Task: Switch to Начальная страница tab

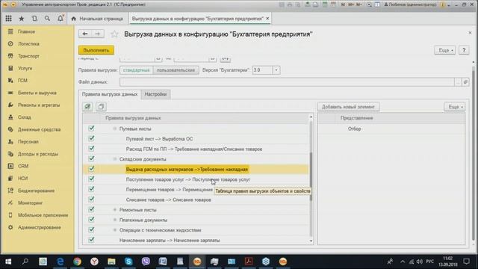Action: pos(98,19)
